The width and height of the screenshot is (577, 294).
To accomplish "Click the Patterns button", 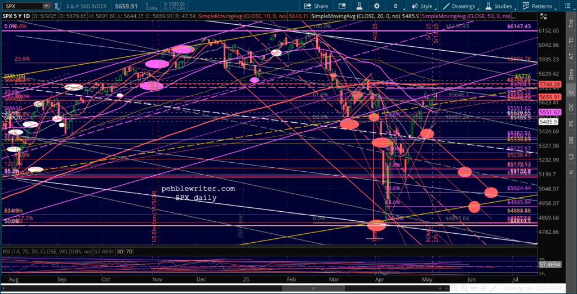I will tap(537, 6).
